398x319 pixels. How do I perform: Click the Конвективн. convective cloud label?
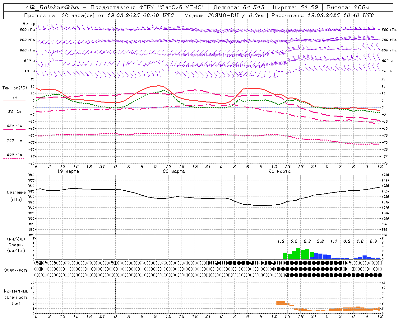coord(16,291)
